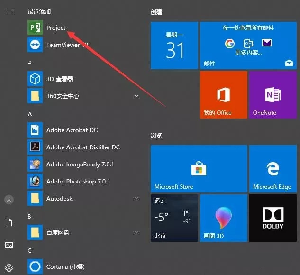Launch TeamViewer from recently added

pos(35,45)
